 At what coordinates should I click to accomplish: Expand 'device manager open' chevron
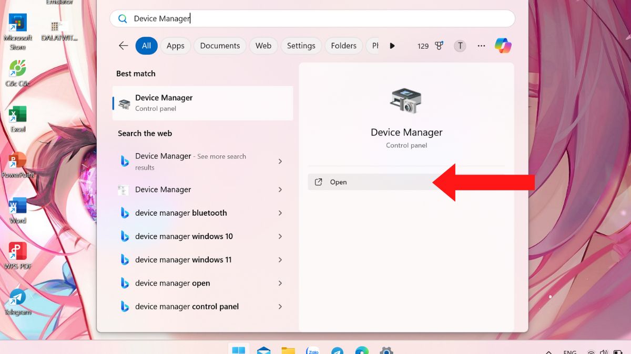click(x=280, y=283)
